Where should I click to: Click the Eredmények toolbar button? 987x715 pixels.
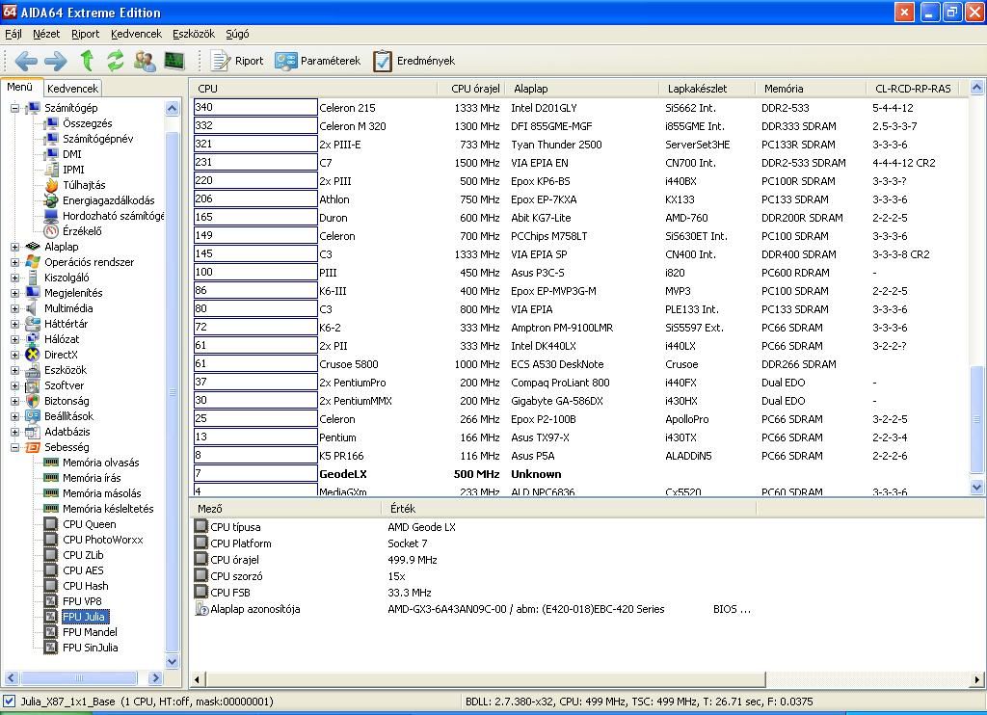413,61
